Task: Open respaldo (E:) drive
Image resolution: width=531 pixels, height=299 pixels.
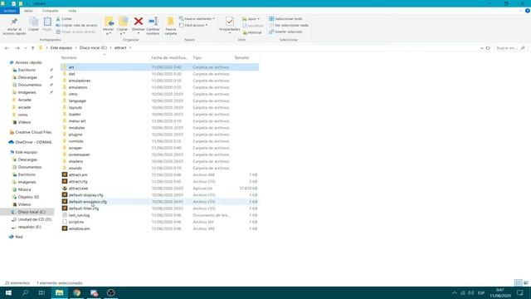Action: click(x=30, y=227)
